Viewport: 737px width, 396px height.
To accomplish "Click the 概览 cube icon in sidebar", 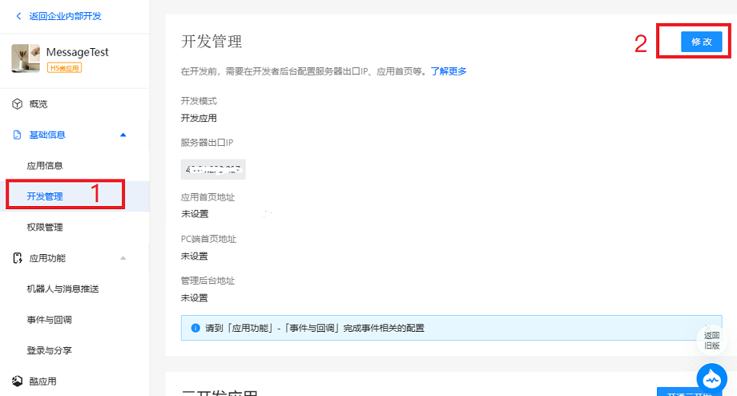I will pyautogui.click(x=17, y=104).
